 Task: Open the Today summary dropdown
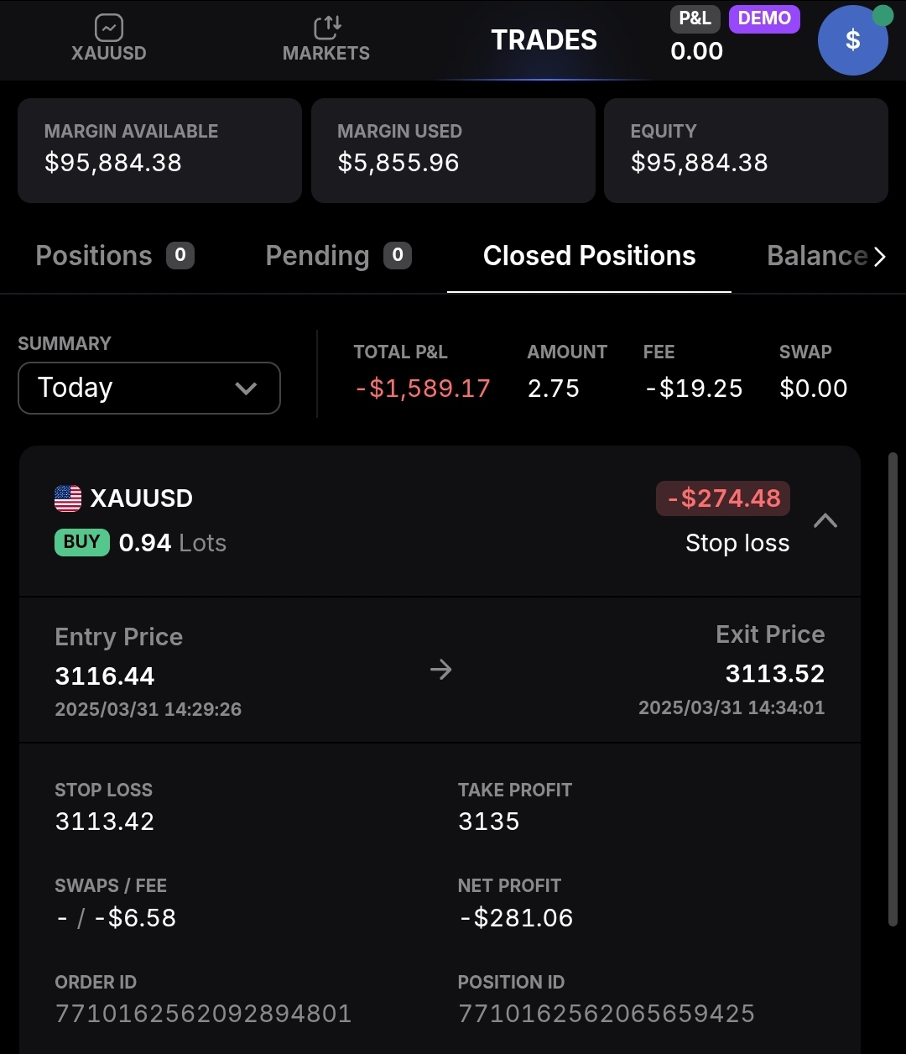(149, 388)
